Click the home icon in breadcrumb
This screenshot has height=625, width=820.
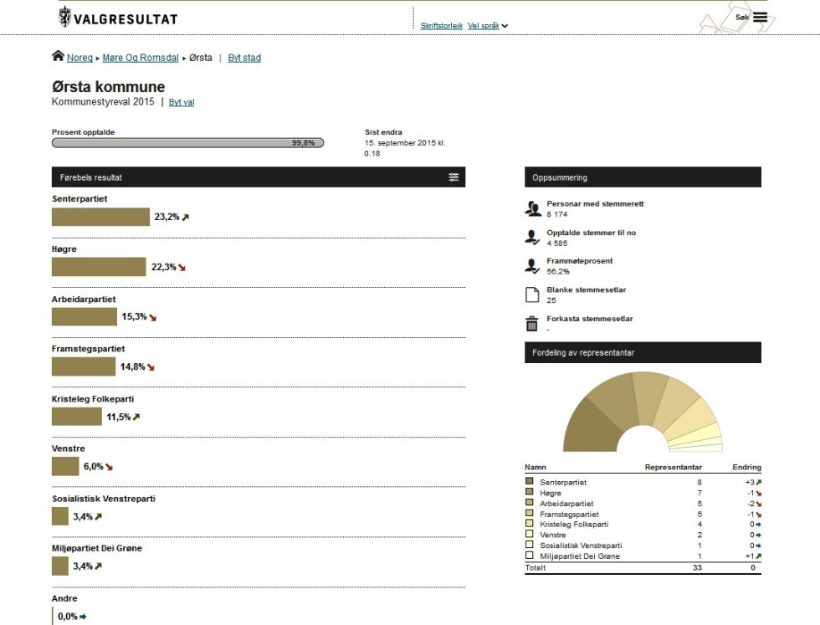click(x=58, y=56)
